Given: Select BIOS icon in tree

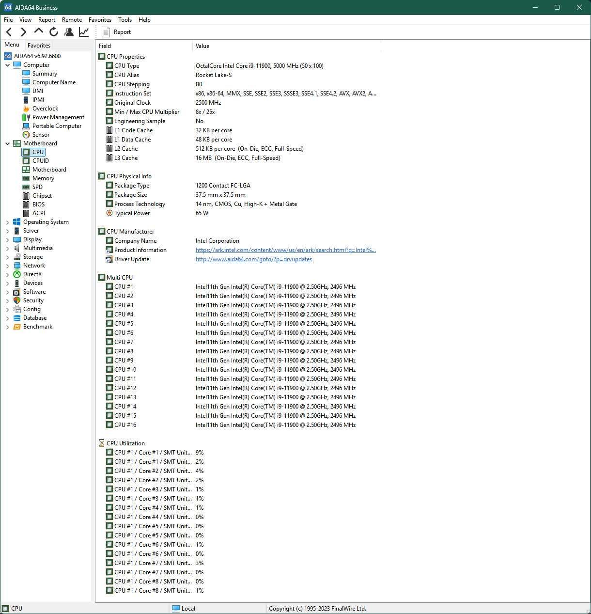Looking at the screenshot, I should tap(26, 205).
